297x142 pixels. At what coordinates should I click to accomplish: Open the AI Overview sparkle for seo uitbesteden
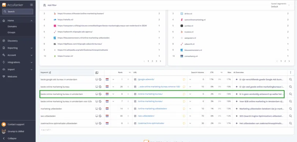pos(237,116)
